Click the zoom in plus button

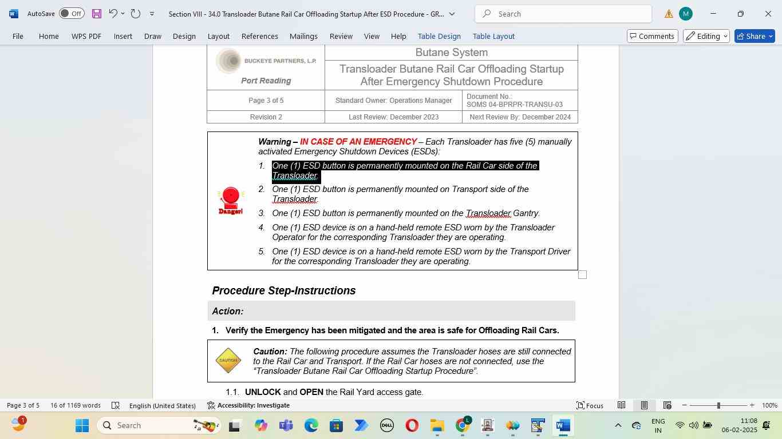pyautogui.click(x=752, y=405)
